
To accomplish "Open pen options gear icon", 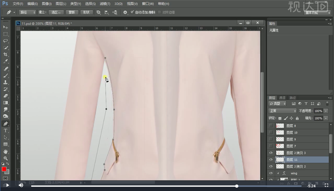I will 125,12.
